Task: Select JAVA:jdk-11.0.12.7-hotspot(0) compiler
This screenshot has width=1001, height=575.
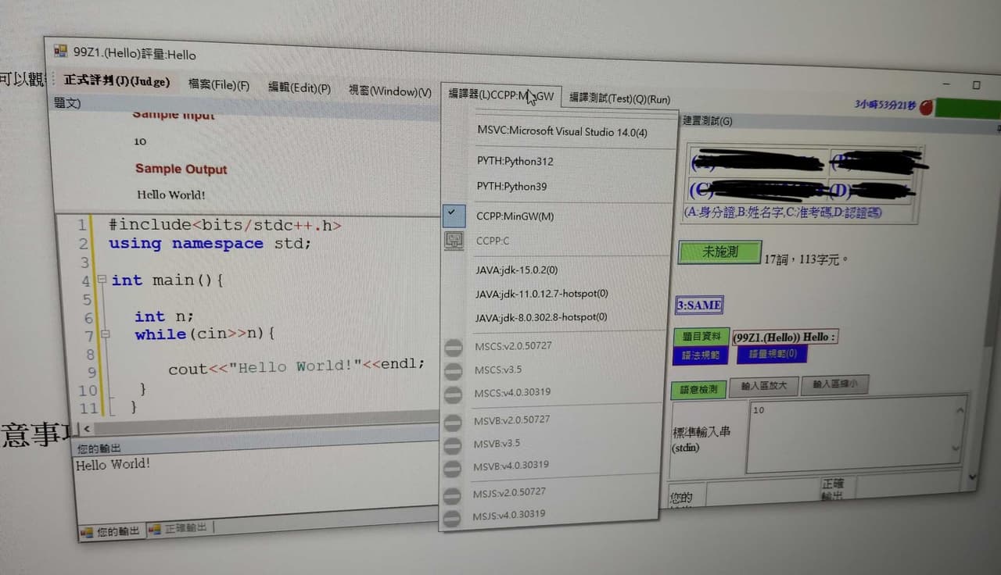Action: tap(541, 294)
